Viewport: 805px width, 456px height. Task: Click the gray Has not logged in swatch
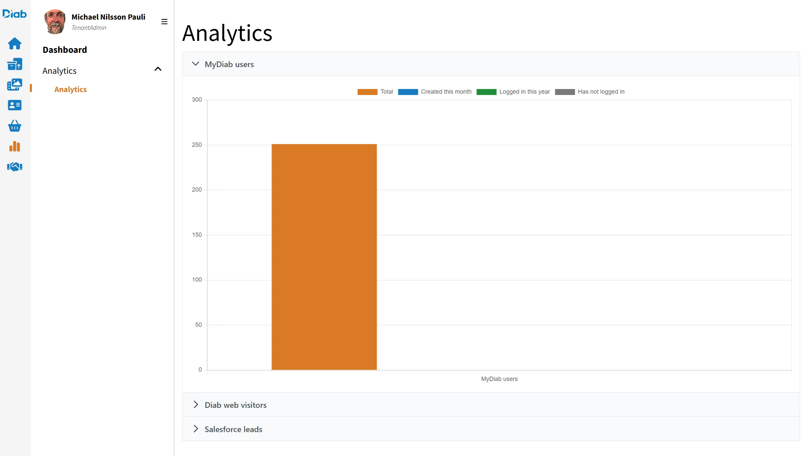pyautogui.click(x=565, y=92)
